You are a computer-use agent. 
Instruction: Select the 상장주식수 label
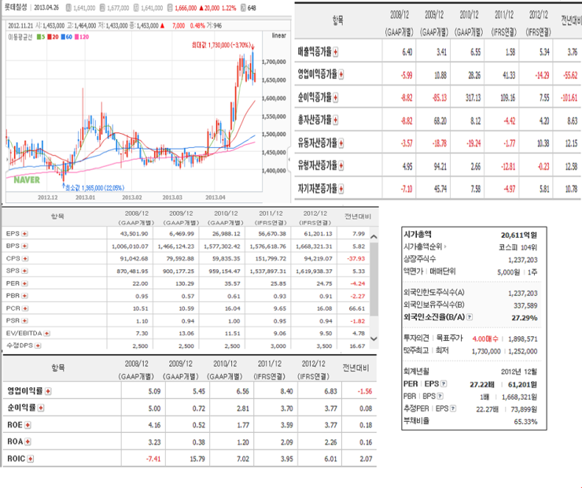420,259
